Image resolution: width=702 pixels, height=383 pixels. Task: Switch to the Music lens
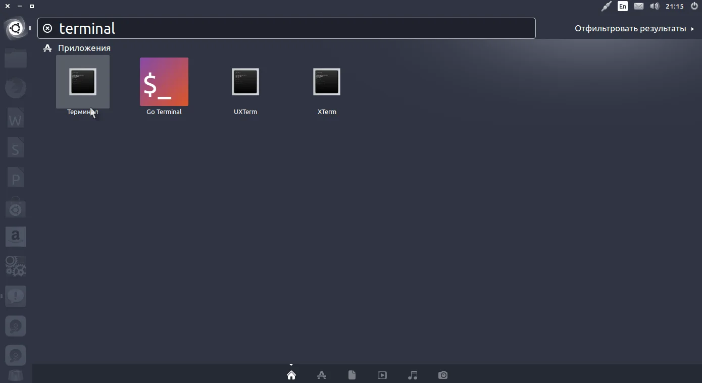point(413,375)
